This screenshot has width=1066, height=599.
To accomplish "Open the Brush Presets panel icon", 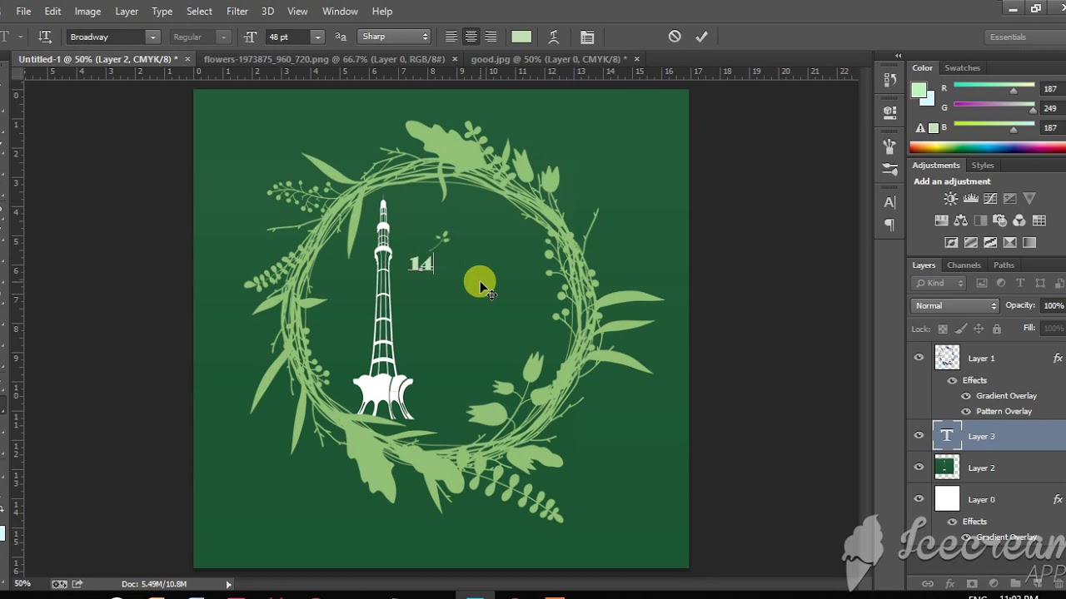I will click(889, 146).
